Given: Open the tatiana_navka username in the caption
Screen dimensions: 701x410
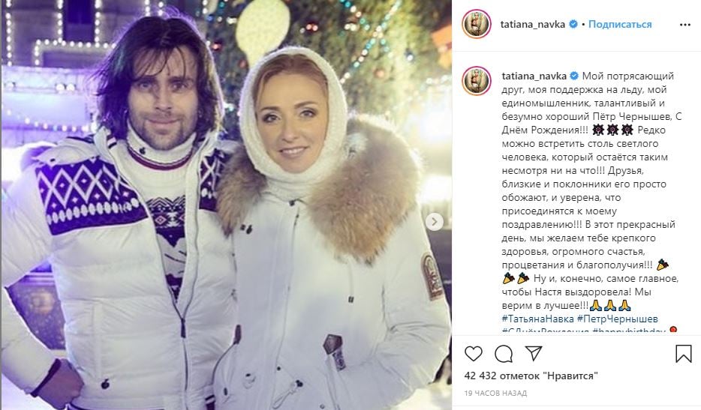Looking at the screenshot, I should click(534, 76).
